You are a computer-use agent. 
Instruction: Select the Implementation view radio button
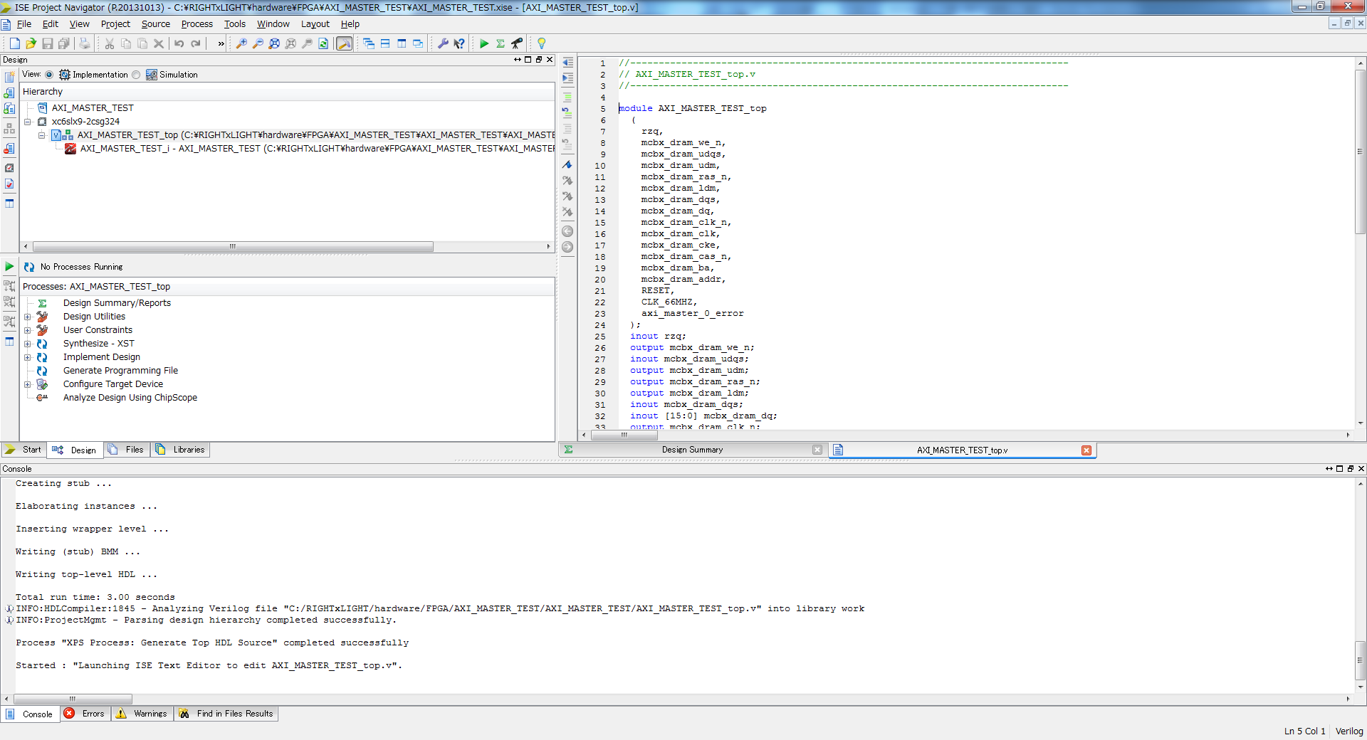(x=49, y=75)
